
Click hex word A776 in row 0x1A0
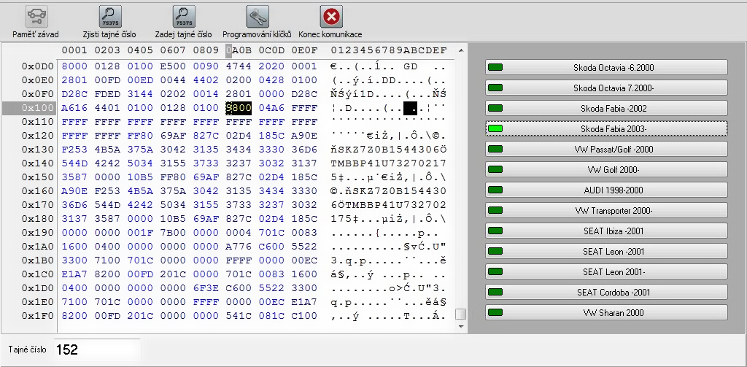coord(239,247)
